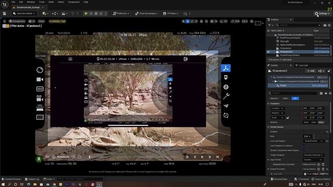Tap the grid overlay icon in the VCam left panel
Image resolution: width=333 pixels, height=187 pixels.
pos(40,117)
